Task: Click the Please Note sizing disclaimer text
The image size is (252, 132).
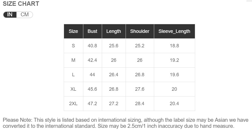Action: (x=126, y=123)
